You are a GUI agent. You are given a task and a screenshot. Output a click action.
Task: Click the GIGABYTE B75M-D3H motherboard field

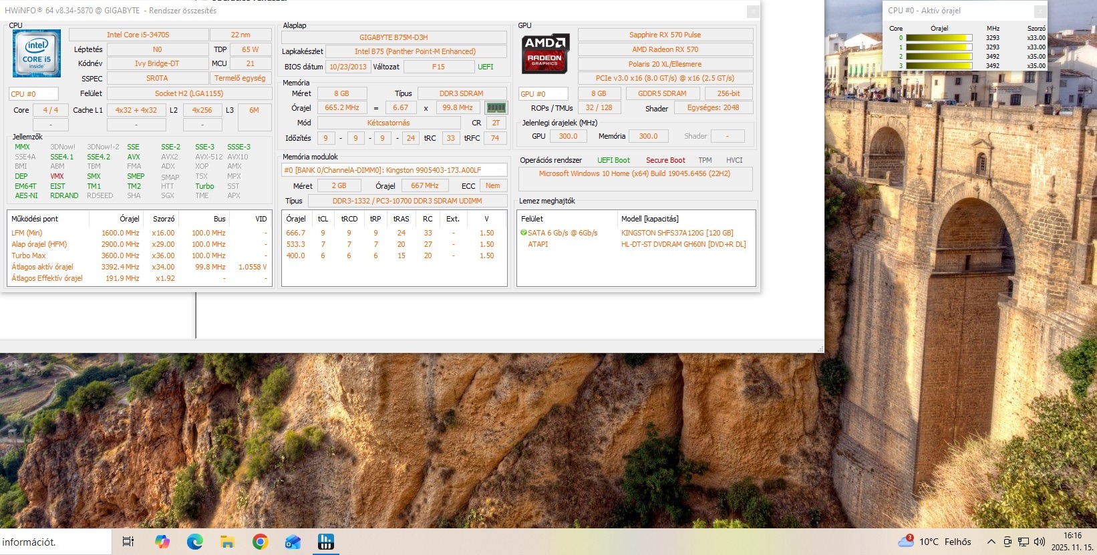point(394,37)
